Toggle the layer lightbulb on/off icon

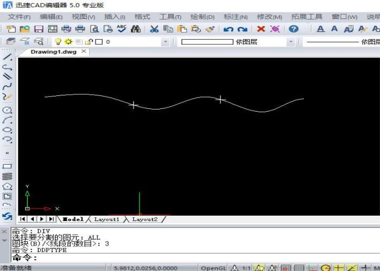pos(58,42)
